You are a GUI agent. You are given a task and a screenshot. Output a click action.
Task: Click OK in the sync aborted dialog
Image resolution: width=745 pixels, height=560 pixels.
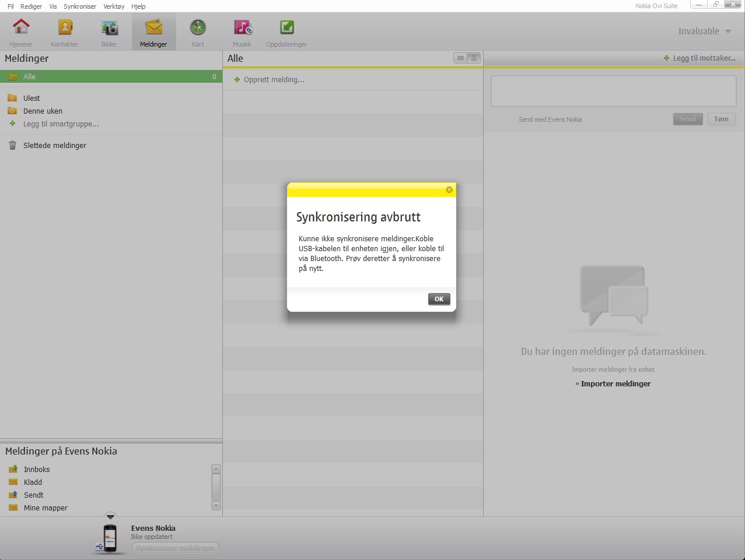tap(439, 299)
